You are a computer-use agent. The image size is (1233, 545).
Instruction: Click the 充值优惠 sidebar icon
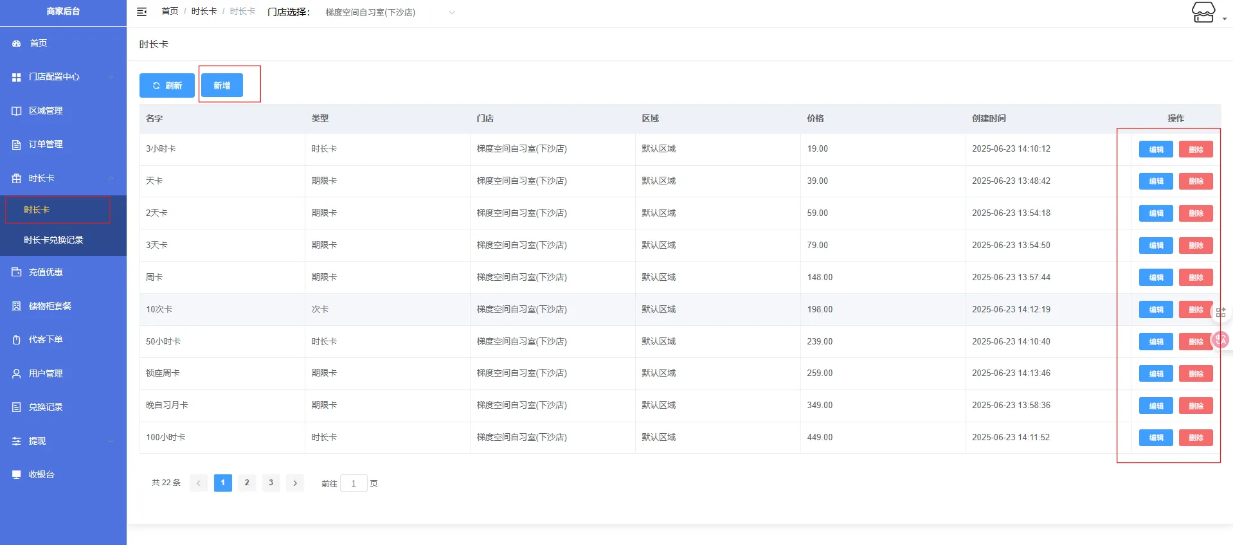point(17,272)
